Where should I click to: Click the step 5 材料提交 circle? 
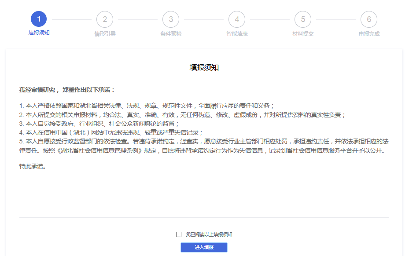tap(303, 19)
